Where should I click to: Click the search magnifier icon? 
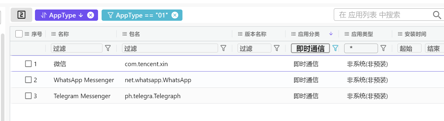[437, 15]
